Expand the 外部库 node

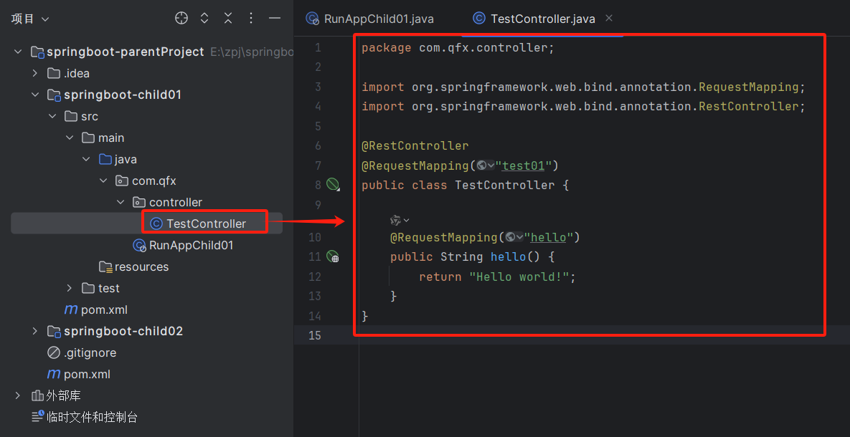click(18, 396)
